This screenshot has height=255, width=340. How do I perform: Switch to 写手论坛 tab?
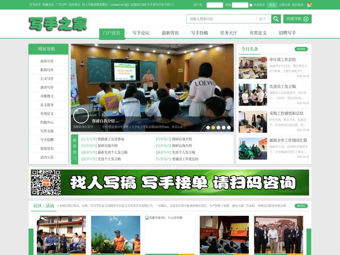141,33
